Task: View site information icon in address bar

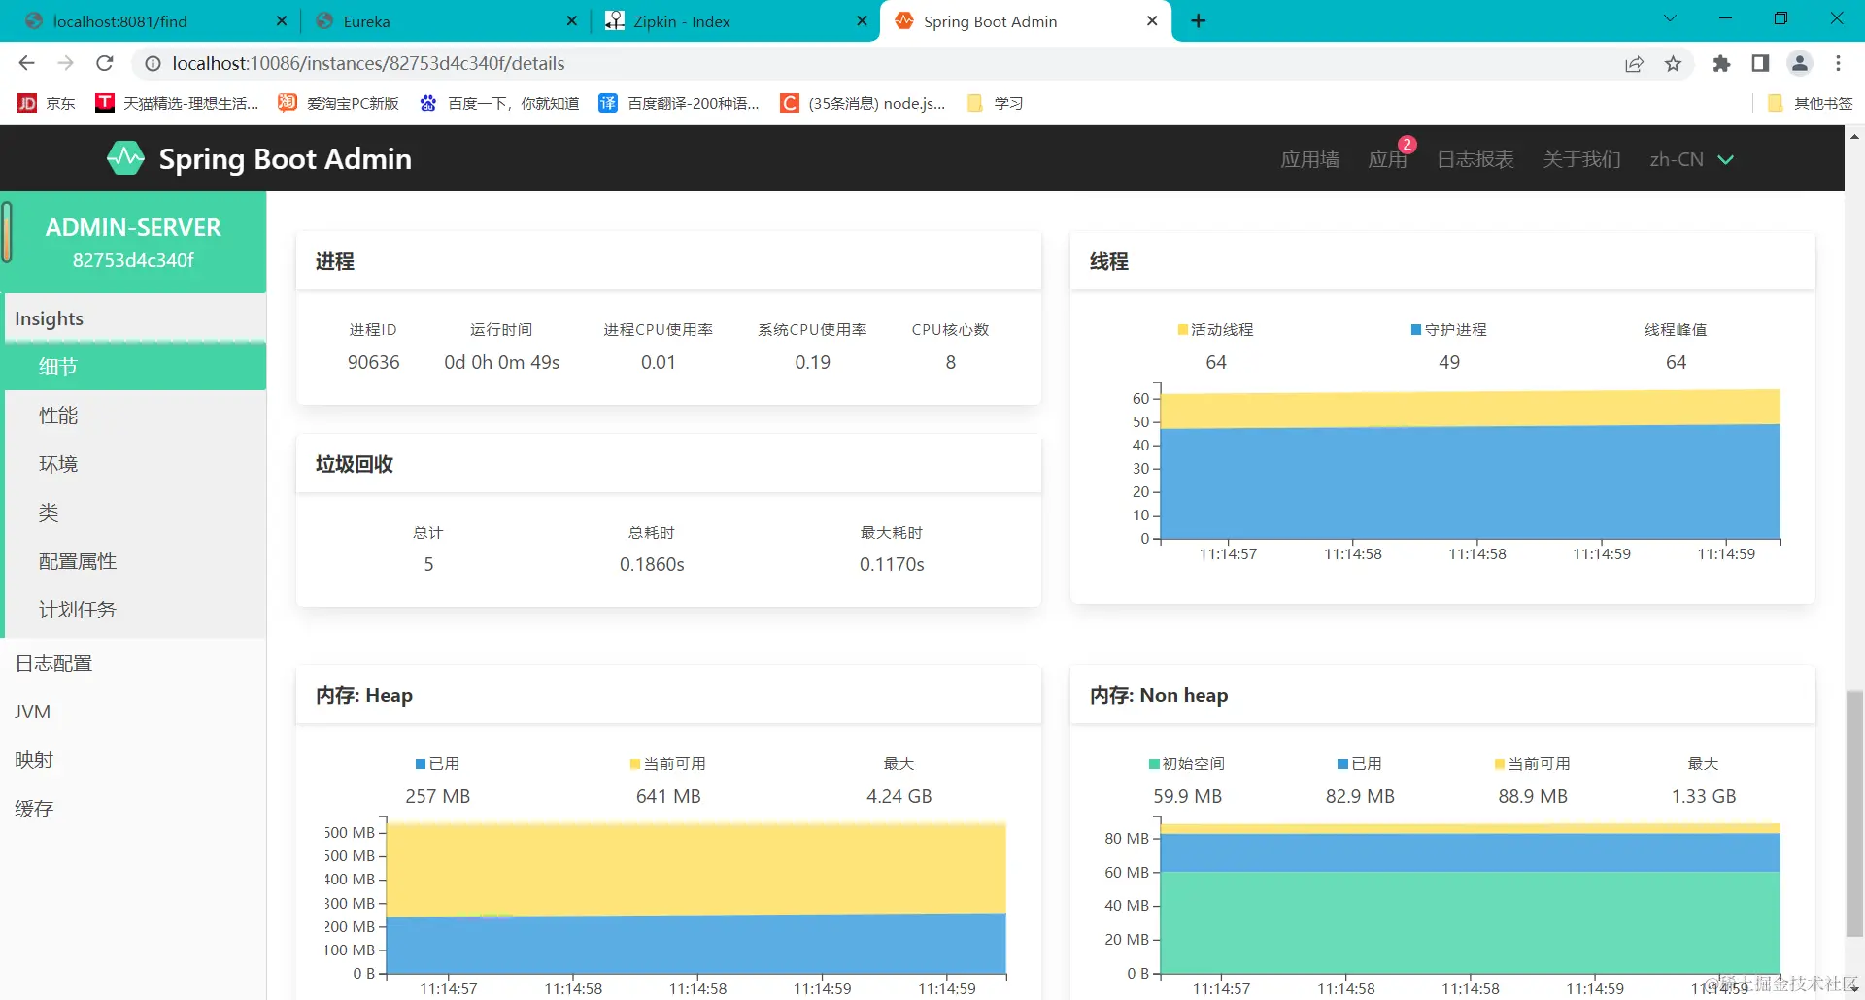Action: coord(153,63)
